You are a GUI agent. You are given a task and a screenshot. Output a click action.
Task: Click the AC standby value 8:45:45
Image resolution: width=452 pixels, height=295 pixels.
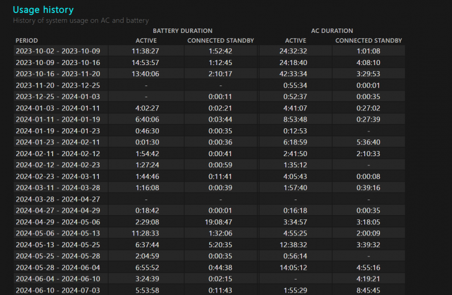(369, 290)
